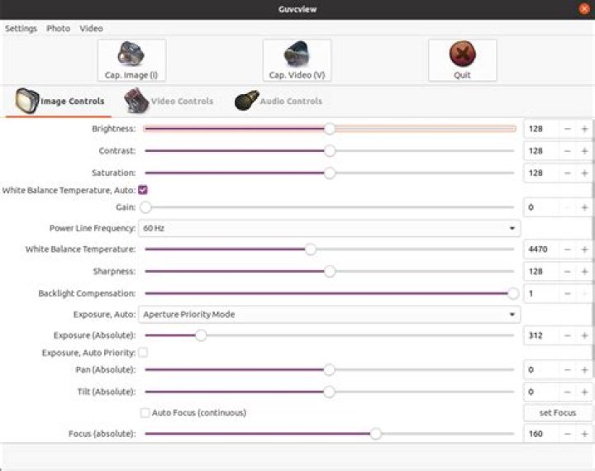This screenshot has height=471, width=595.
Task: Click the set Focus button
Action: pyautogui.click(x=558, y=412)
